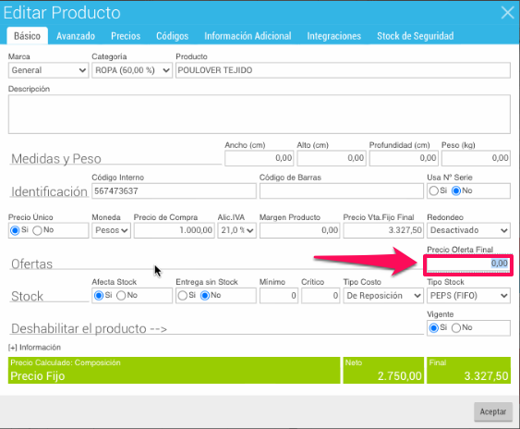
Task: Click the Descripción text area
Action: [260, 115]
